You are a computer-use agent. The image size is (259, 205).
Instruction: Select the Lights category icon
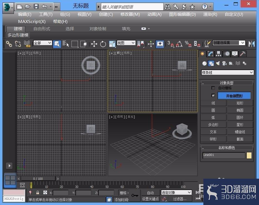(218, 63)
